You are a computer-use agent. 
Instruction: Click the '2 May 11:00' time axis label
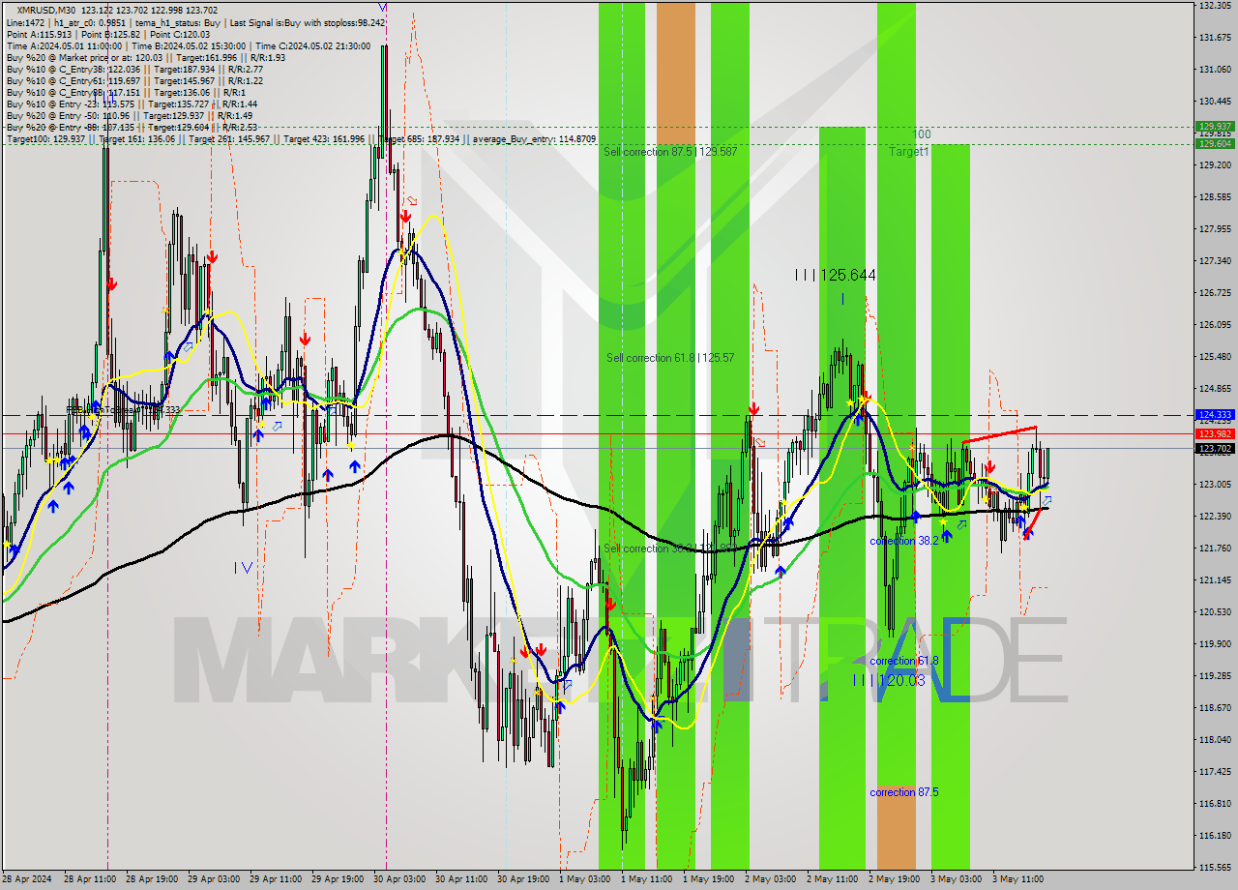832,879
